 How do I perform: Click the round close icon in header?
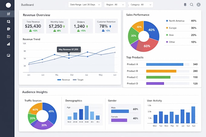pyautogui.click(x=198, y=5)
